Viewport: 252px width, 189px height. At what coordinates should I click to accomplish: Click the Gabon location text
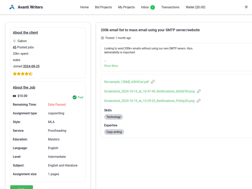tap(22, 41)
